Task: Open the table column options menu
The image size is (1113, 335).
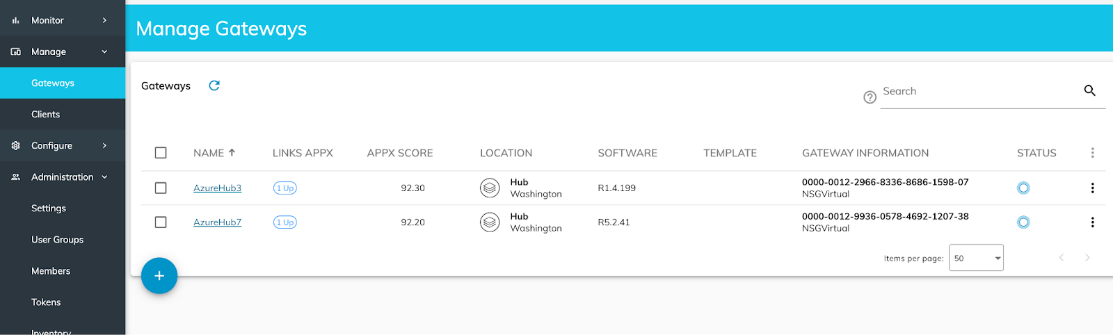Action: tap(1092, 153)
